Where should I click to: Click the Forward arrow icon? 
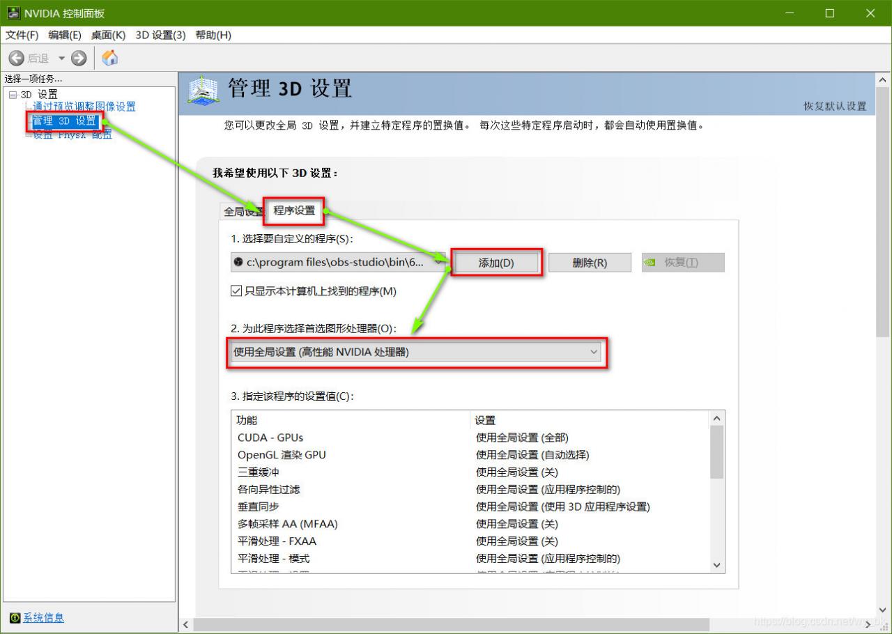(x=79, y=59)
